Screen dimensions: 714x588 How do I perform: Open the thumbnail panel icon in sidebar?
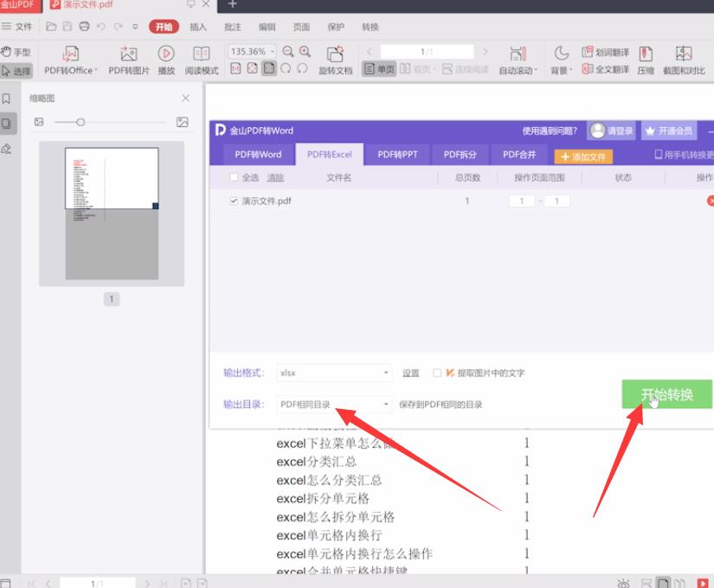[x=6, y=124]
